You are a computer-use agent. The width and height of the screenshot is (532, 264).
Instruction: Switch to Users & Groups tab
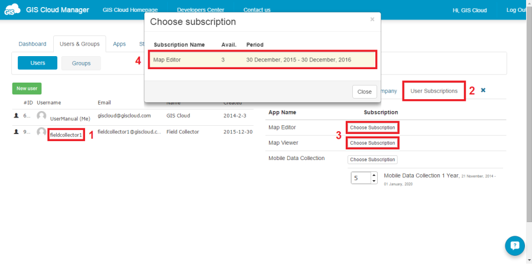tap(80, 44)
